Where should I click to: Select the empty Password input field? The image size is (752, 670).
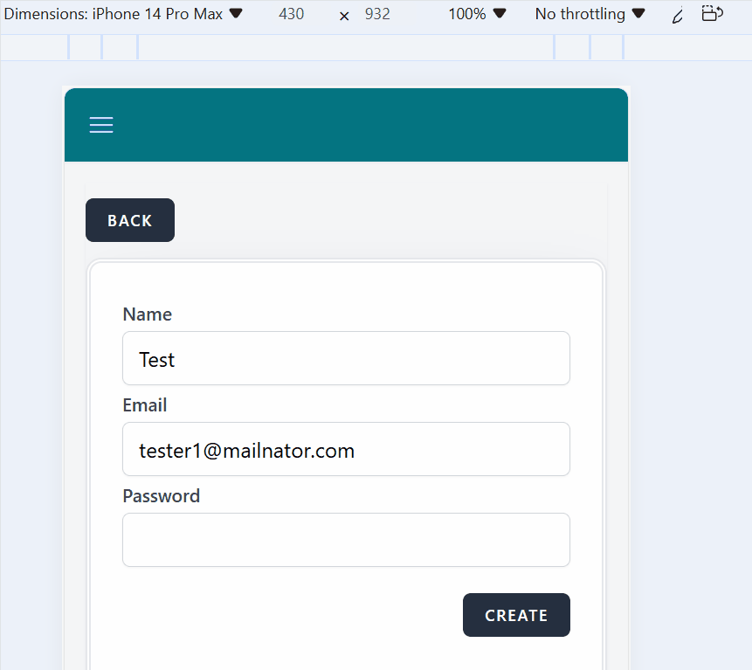click(x=346, y=540)
